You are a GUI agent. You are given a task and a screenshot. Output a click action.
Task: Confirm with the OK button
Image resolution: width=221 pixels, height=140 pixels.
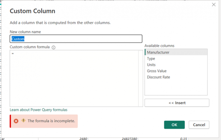(174, 125)
